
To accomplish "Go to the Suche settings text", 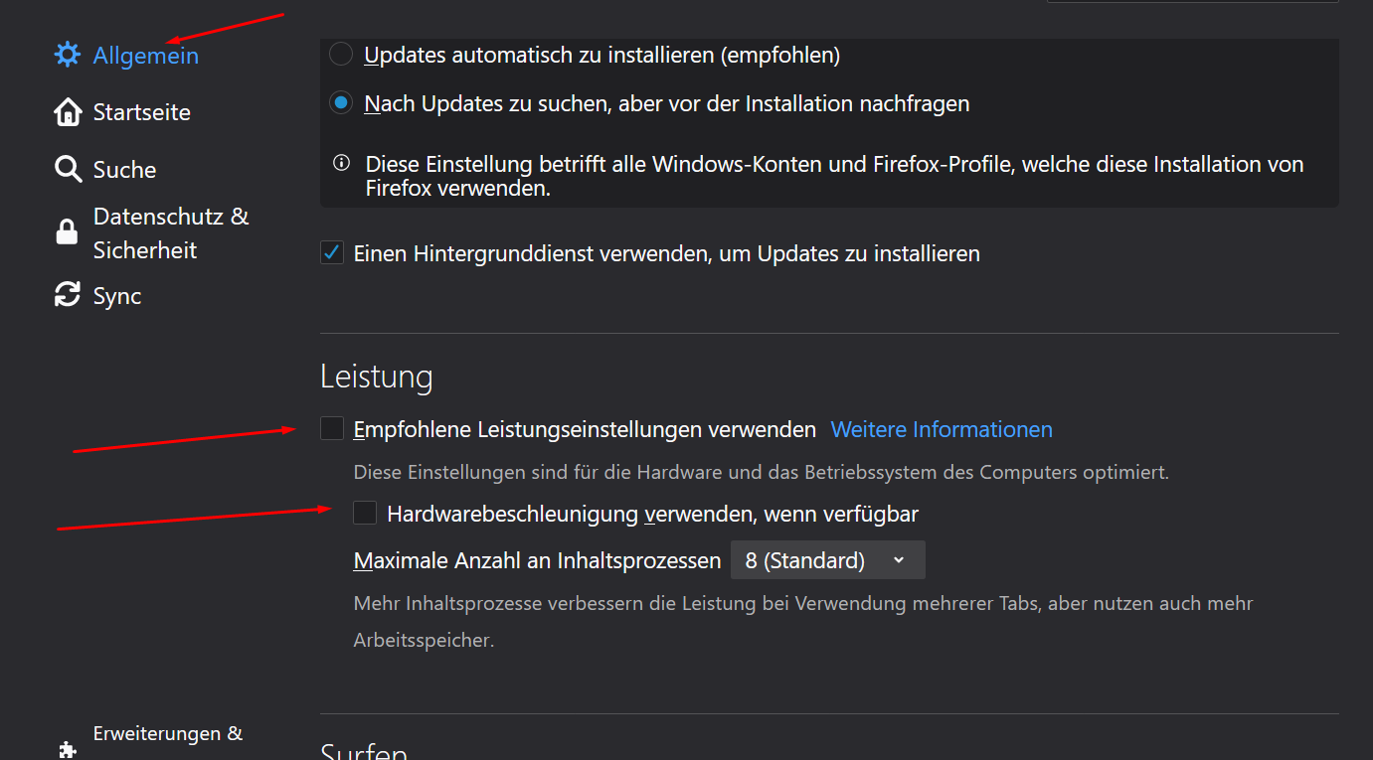I will pos(124,170).
